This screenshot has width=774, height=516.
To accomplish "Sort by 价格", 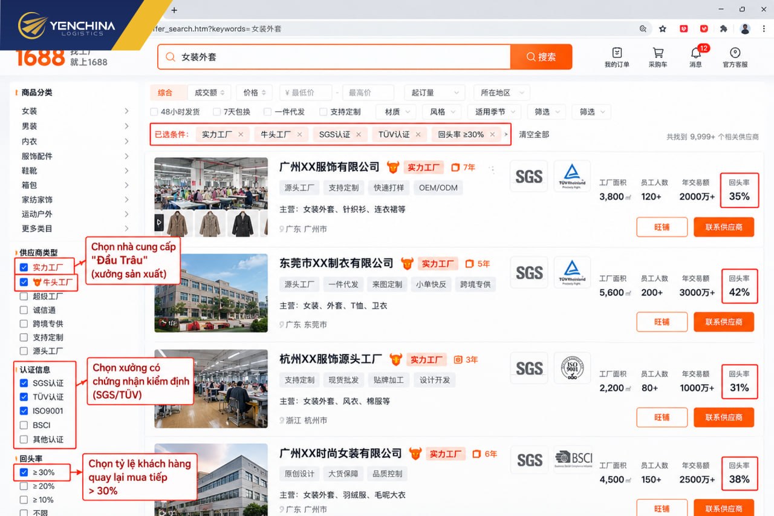I will [254, 93].
